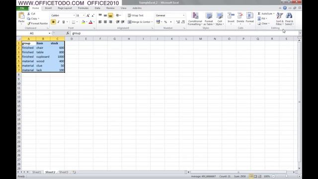Top align cell contents
The height and width of the screenshot is (179, 318).
(x=100, y=15)
